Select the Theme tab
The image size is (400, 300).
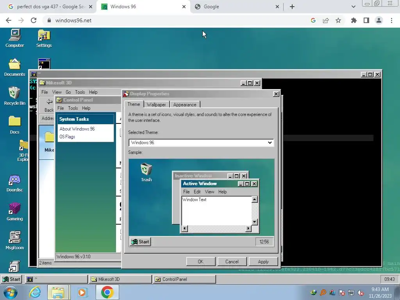[x=134, y=104]
